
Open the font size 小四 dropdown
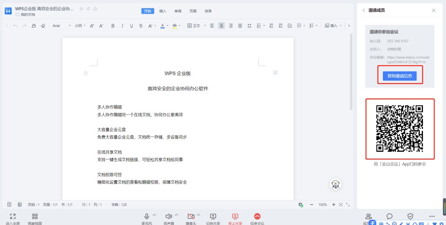[x=80, y=26]
